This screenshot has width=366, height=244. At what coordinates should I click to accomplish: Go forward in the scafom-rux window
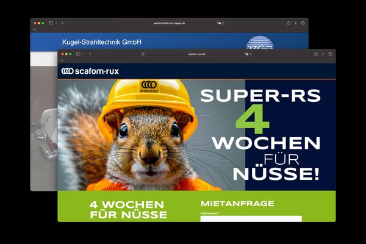coord(96,54)
